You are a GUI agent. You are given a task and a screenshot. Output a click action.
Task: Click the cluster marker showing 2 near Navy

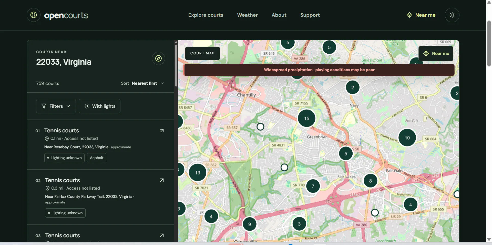[353, 87]
